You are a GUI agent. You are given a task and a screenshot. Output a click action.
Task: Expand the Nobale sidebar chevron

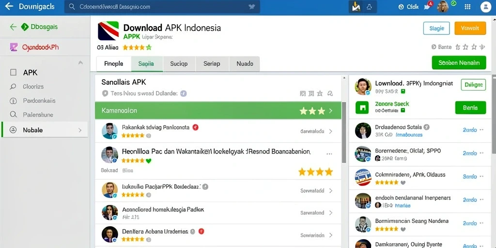(80, 130)
